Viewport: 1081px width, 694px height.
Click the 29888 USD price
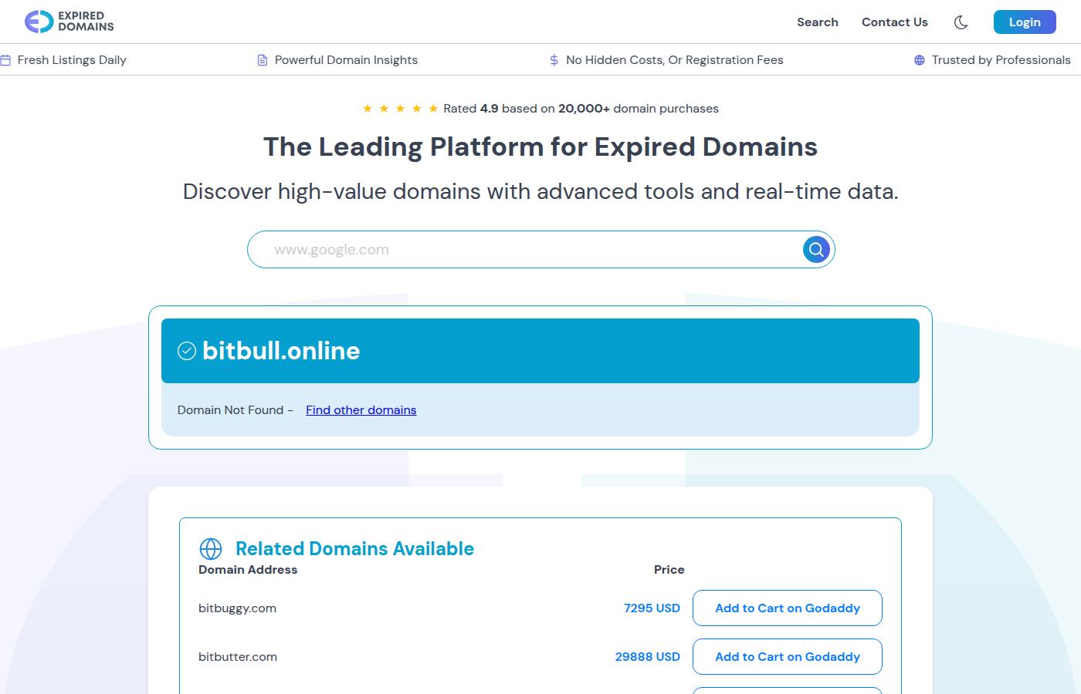(648, 657)
